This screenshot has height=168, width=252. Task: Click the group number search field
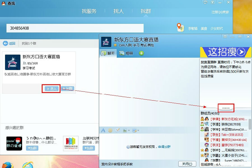(x=75, y=28)
